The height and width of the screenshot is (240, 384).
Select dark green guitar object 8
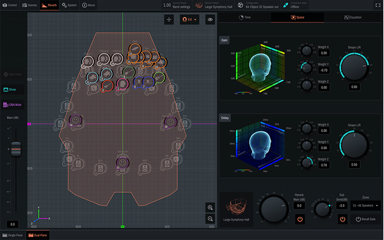tap(129, 72)
